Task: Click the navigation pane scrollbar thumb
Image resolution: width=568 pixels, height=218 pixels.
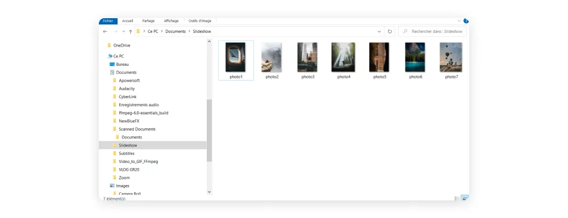Action: (x=209, y=131)
